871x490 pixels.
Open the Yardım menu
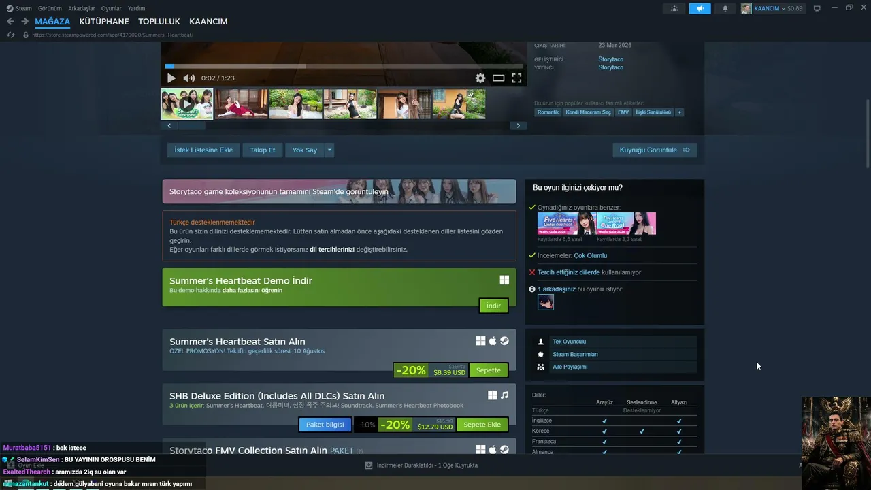point(136,8)
